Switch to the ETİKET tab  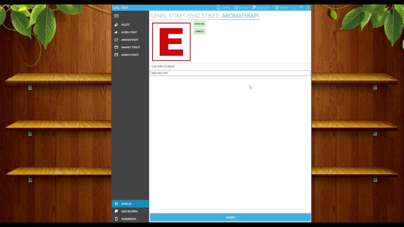tap(177, 16)
